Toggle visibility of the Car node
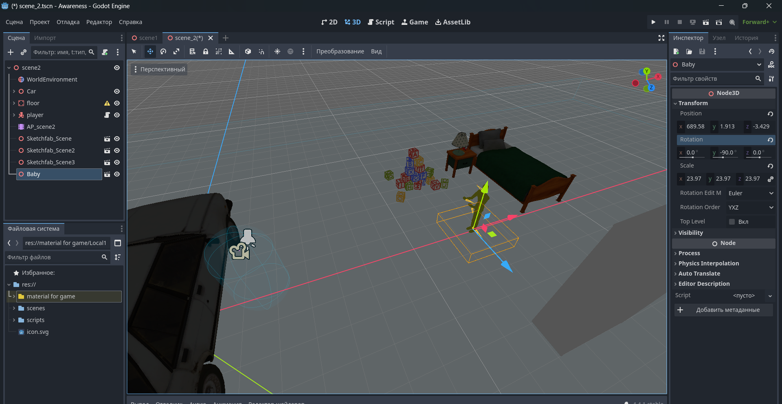This screenshot has height=404, width=782. (x=117, y=91)
